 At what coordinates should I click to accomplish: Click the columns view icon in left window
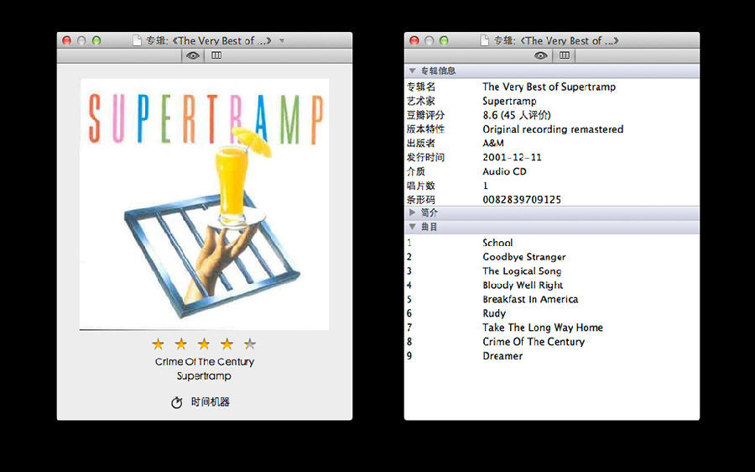coord(216,55)
